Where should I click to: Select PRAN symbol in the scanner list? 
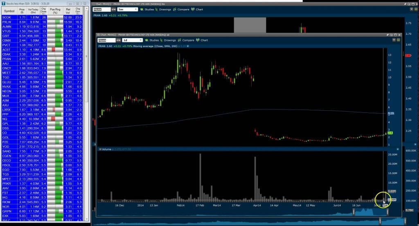[7, 59]
